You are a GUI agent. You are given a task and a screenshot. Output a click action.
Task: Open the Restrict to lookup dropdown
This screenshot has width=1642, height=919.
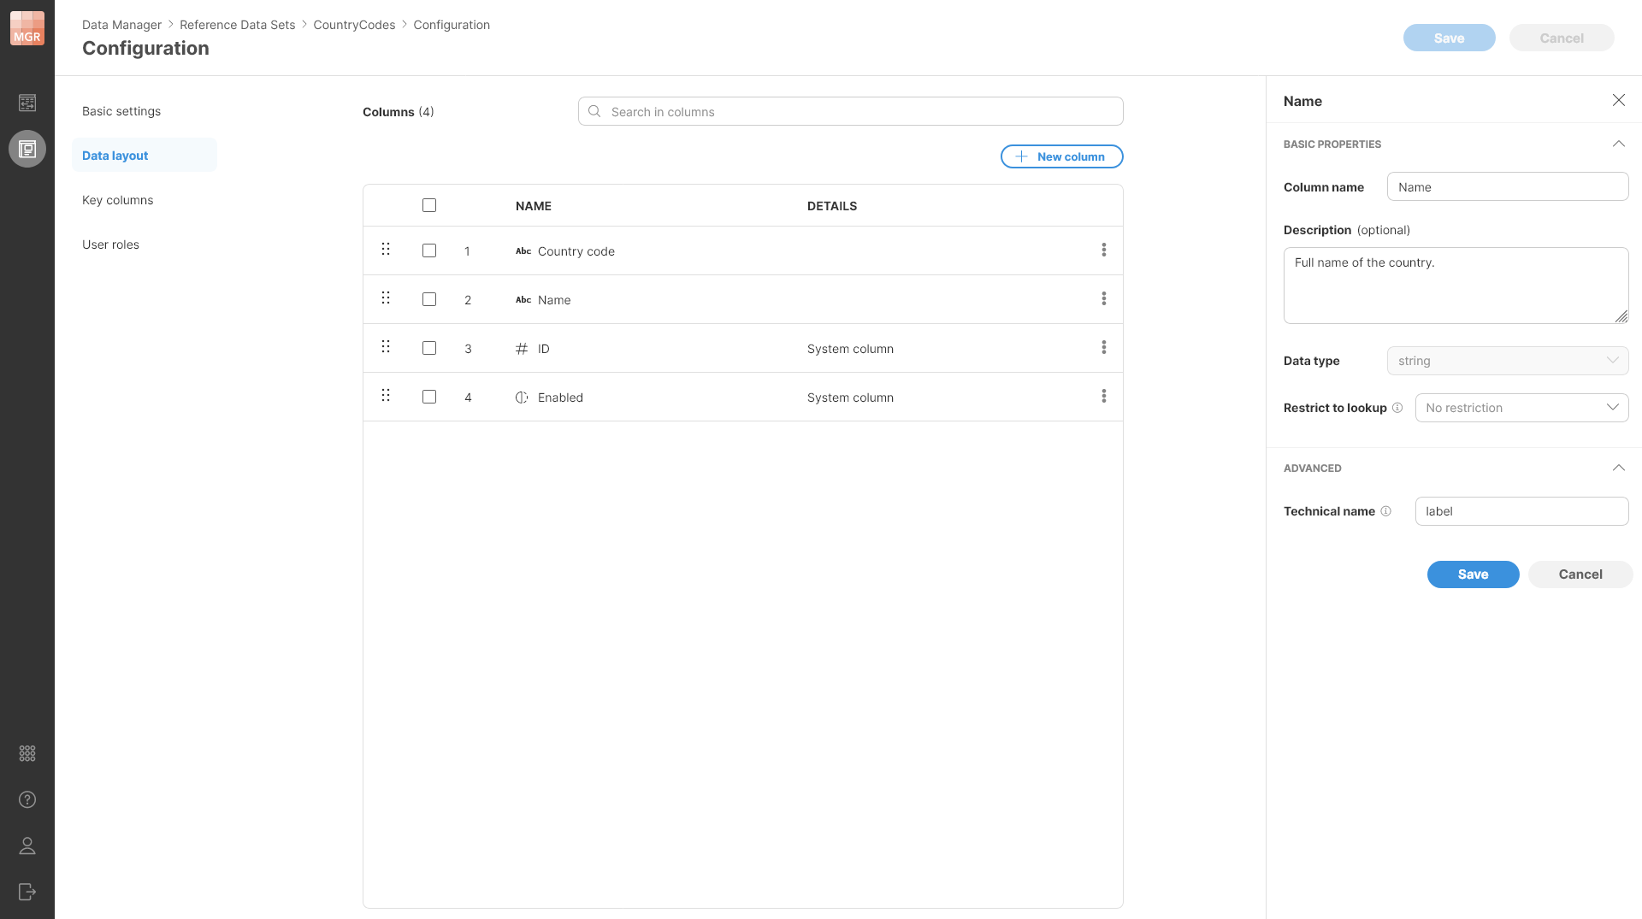coord(1521,408)
